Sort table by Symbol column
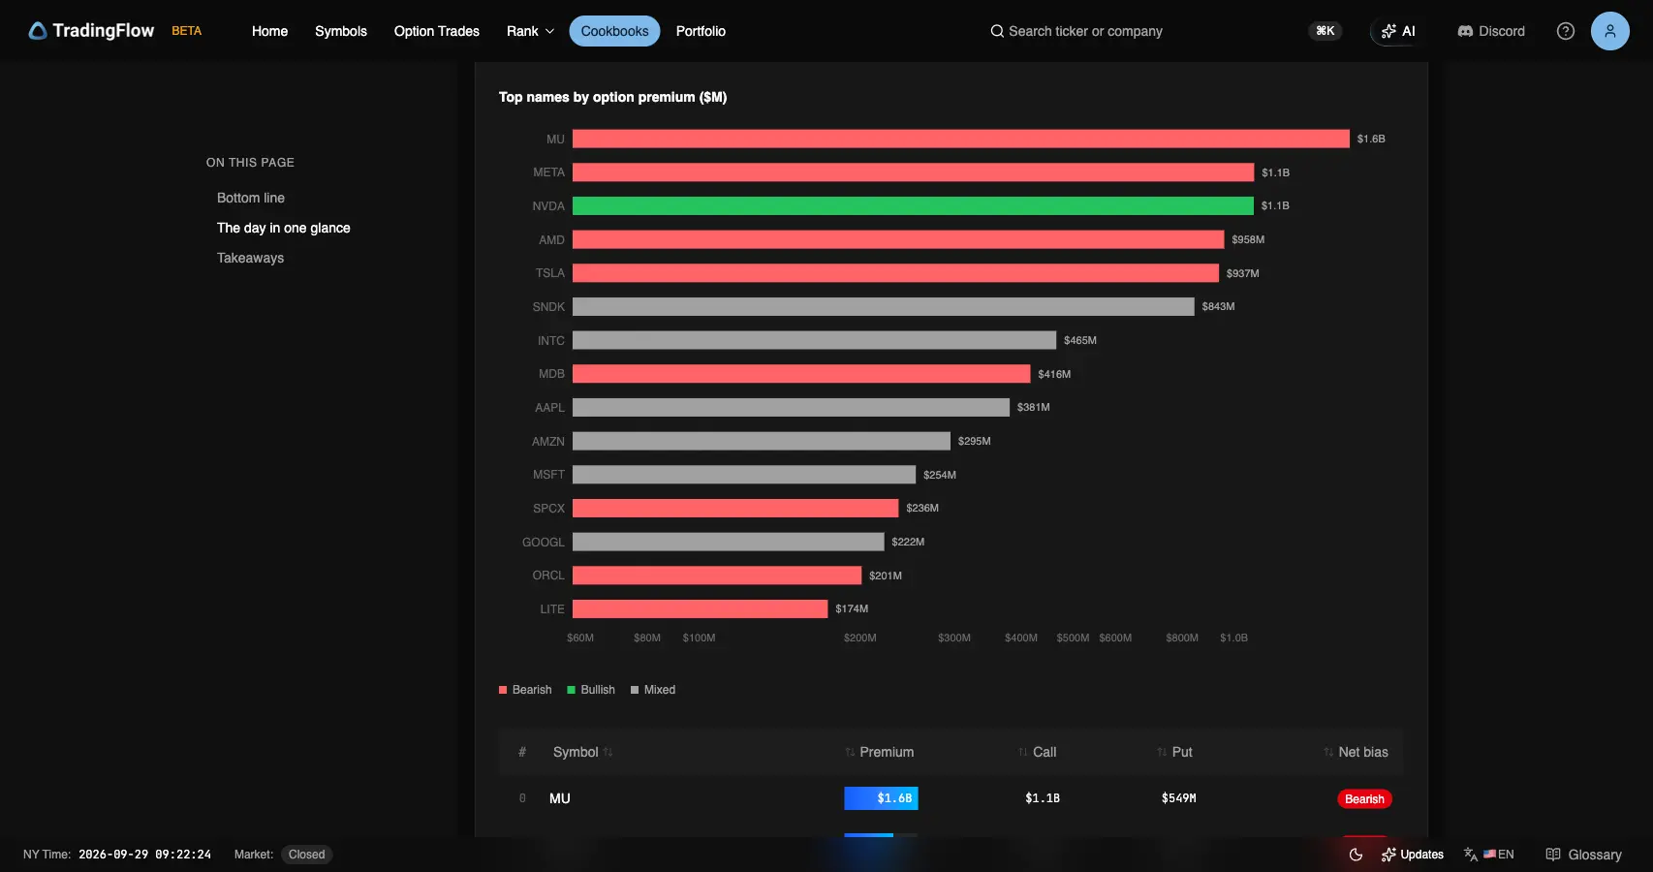 click(x=582, y=752)
